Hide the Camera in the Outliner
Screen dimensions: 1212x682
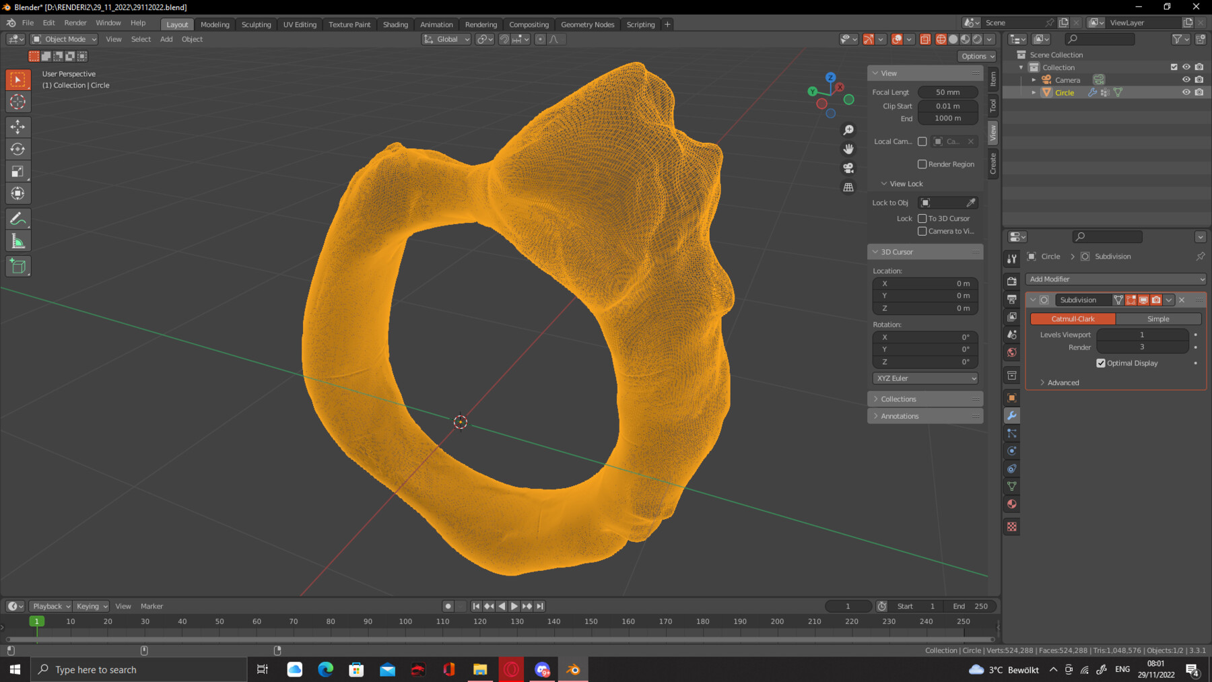tap(1186, 79)
